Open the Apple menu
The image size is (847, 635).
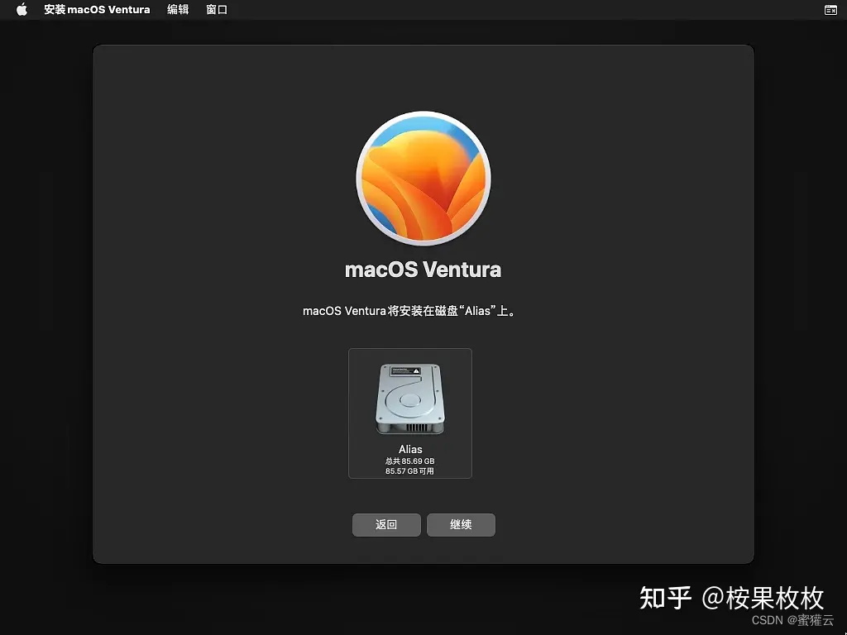click(x=22, y=9)
